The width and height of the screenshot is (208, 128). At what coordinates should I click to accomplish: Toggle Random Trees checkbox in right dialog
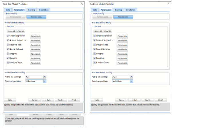(x=95, y=63)
